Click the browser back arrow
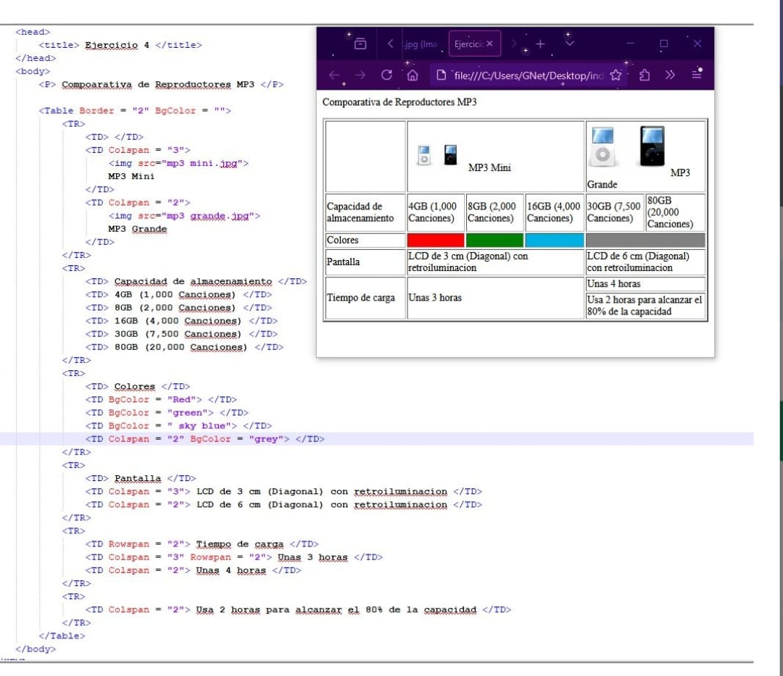 [x=334, y=75]
